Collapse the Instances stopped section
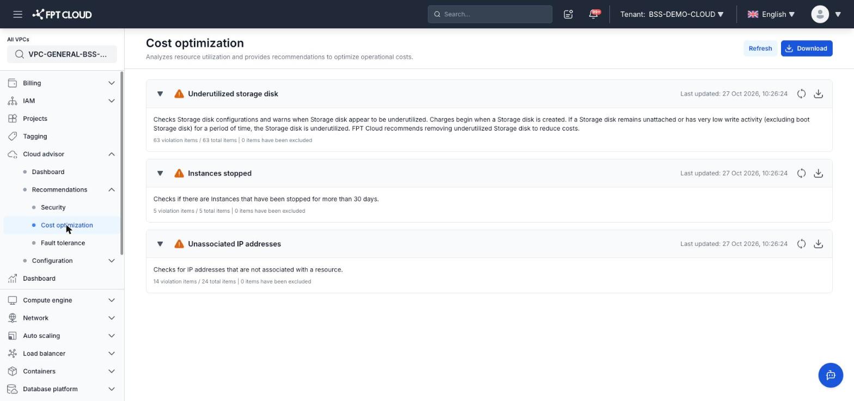854x401 pixels. click(x=160, y=173)
